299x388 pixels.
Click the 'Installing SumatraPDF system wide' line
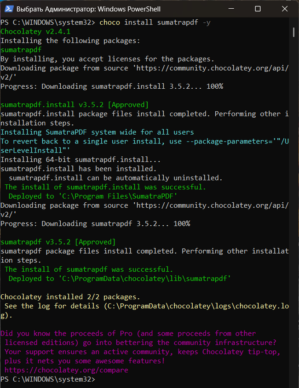pos(97,132)
